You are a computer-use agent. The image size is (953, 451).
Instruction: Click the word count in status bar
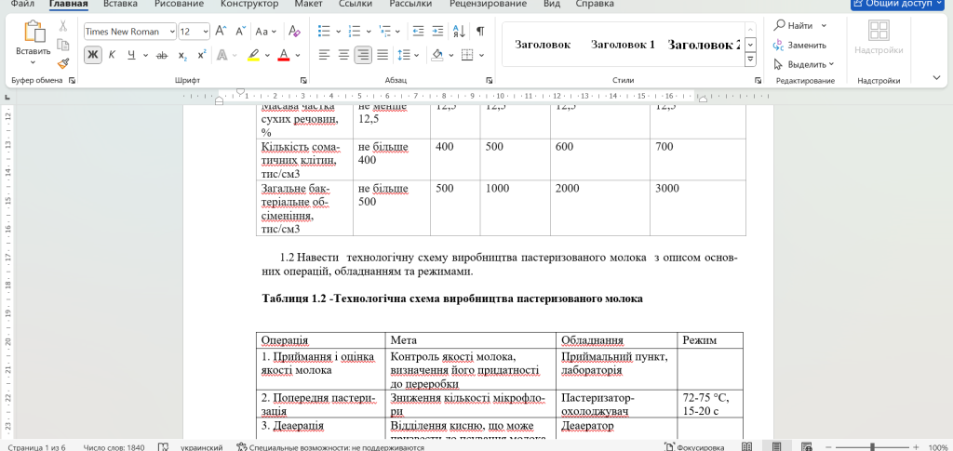point(114,447)
